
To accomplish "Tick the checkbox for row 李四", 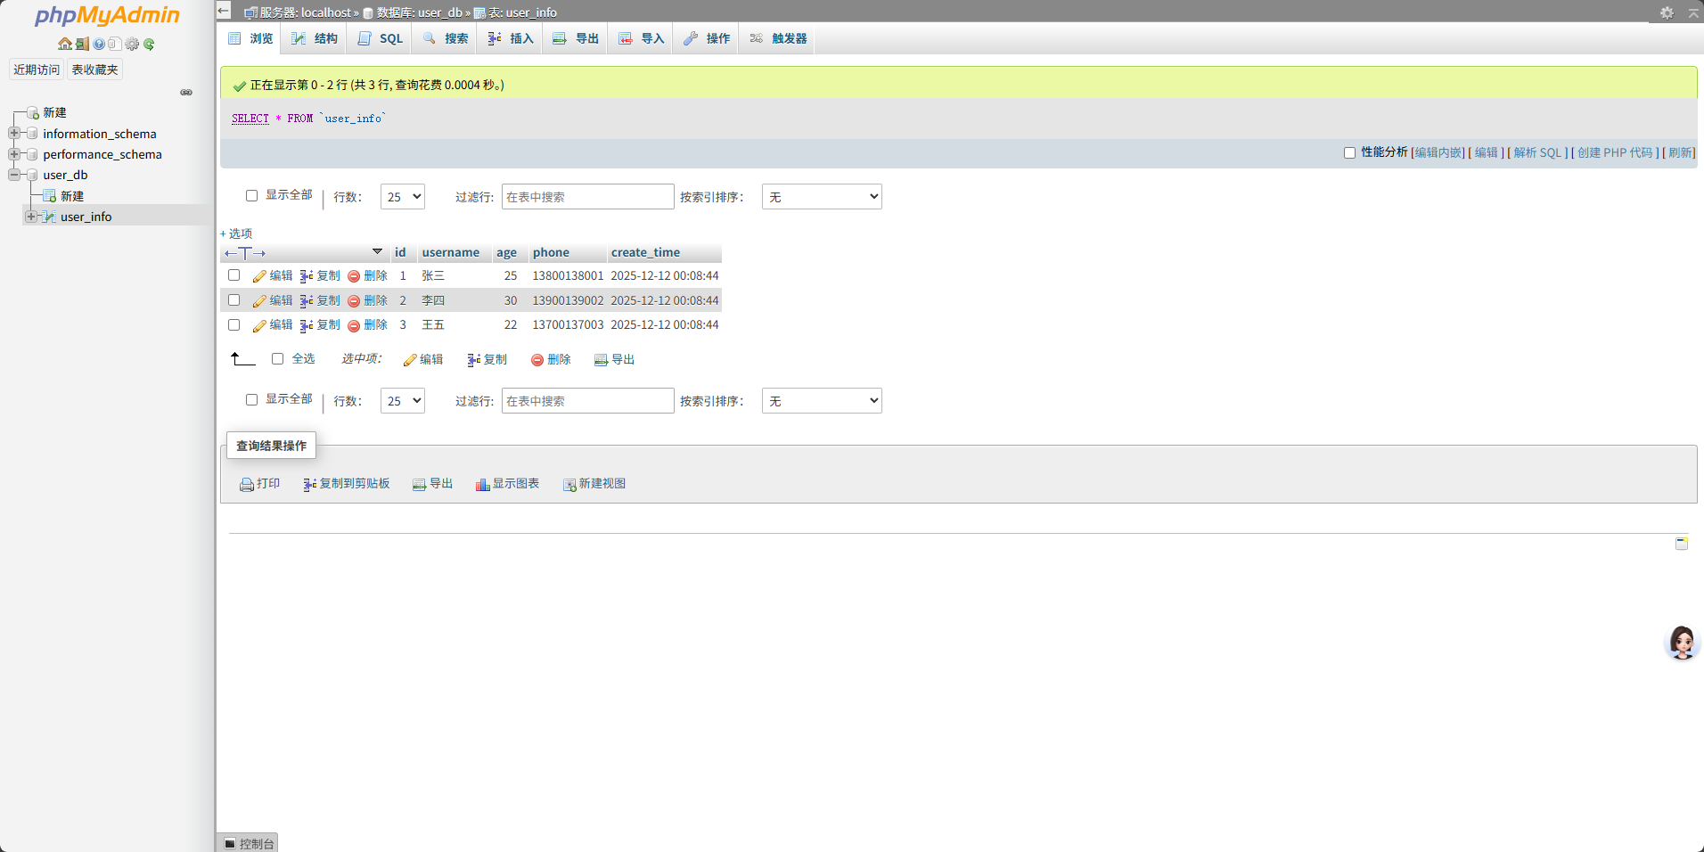I will click(x=234, y=300).
